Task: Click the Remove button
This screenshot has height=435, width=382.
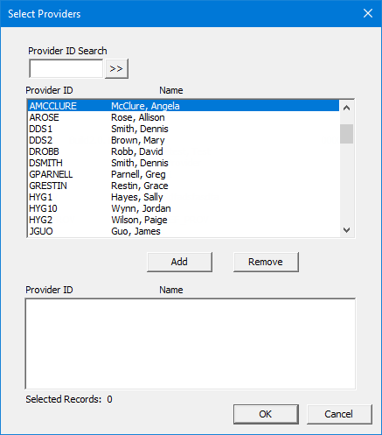Action: tap(266, 262)
